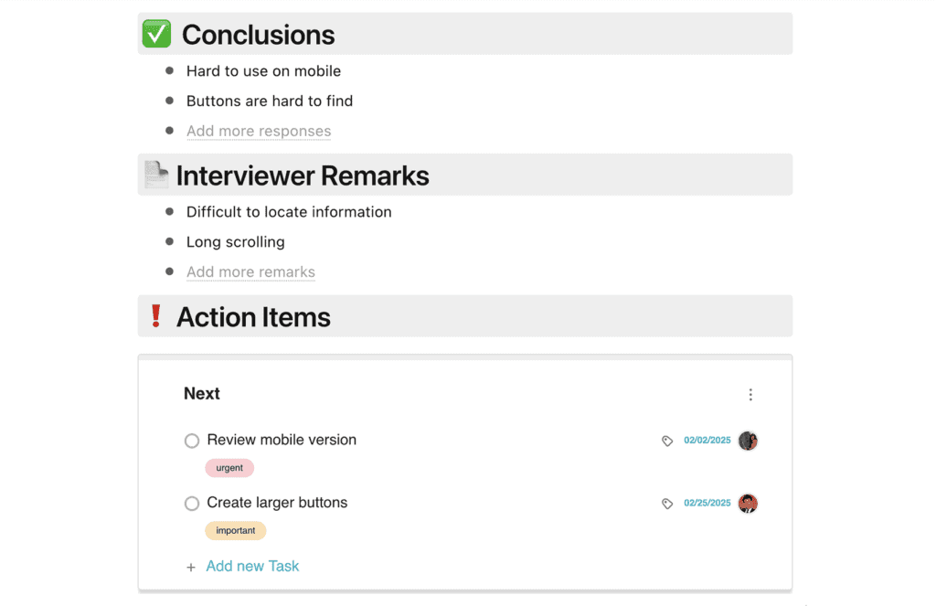Click the plus icon beside Add new Task
The width and height of the screenshot is (936, 606).
pyautogui.click(x=191, y=568)
